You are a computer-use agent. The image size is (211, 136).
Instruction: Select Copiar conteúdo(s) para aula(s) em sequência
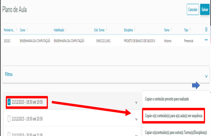pyautogui.click(x=174, y=116)
